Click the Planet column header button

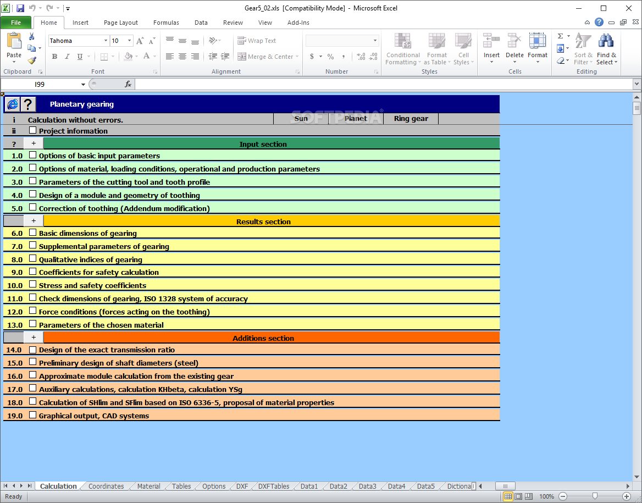click(x=356, y=118)
